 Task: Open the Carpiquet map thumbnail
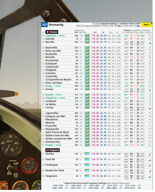click(x=87, y=64)
